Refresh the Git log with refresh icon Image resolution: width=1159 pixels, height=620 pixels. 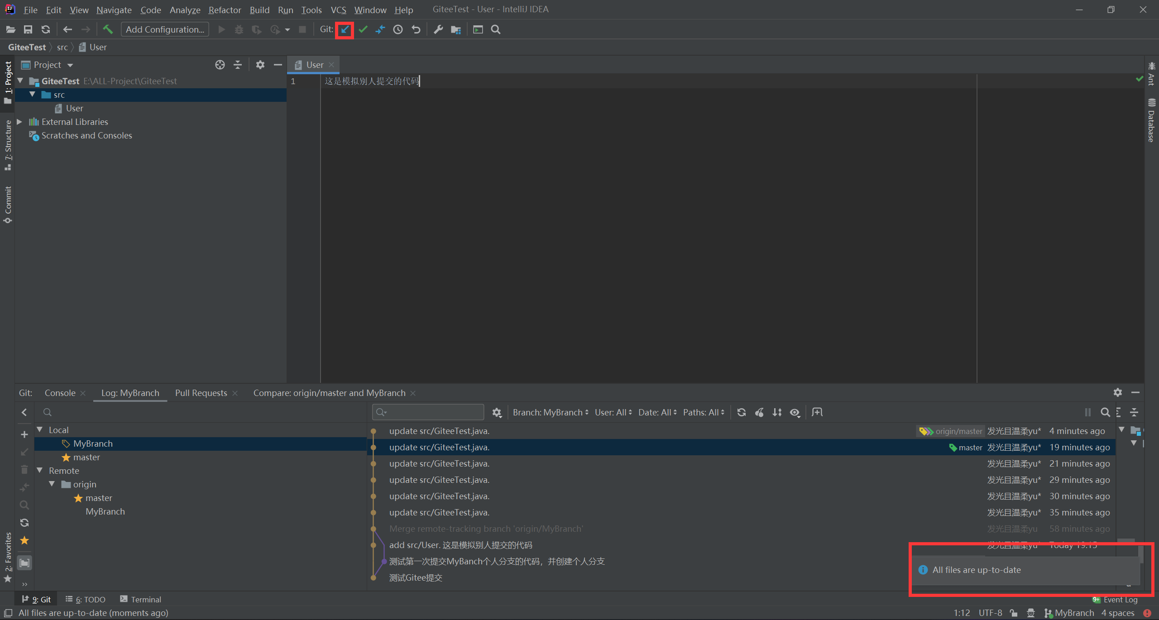(x=742, y=412)
